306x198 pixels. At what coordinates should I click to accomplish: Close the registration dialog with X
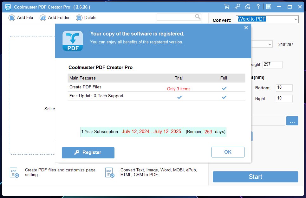point(246,28)
